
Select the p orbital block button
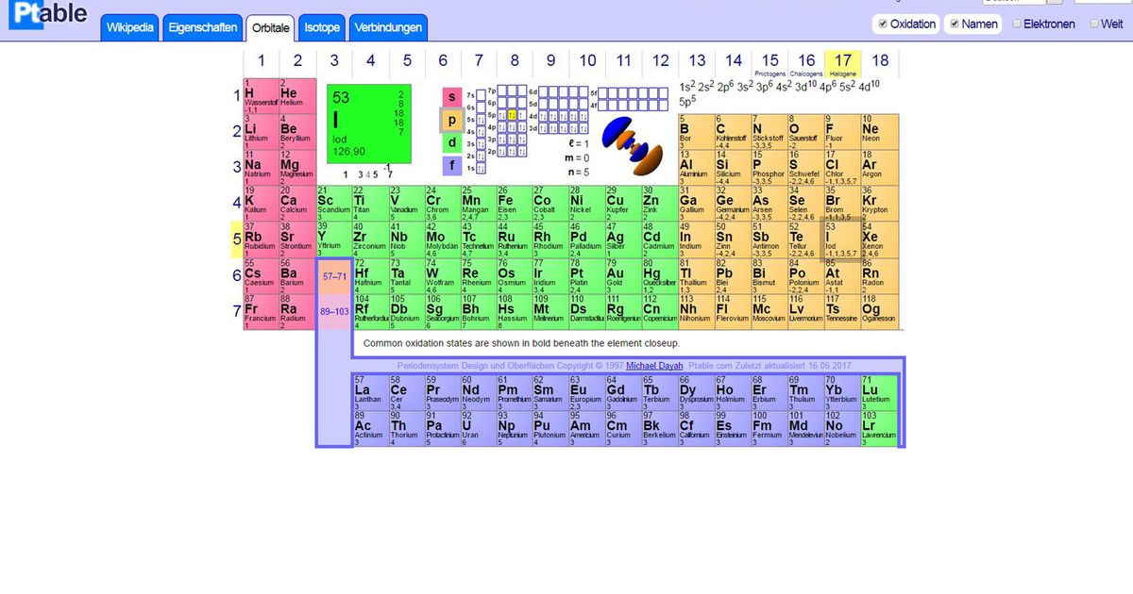click(452, 120)
